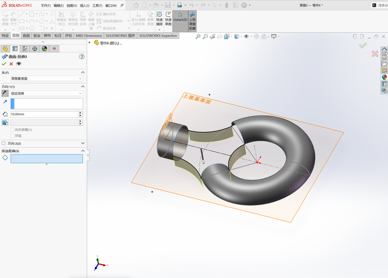
Task: Accept the surface extrude with green check
Action: coord(4,64)
